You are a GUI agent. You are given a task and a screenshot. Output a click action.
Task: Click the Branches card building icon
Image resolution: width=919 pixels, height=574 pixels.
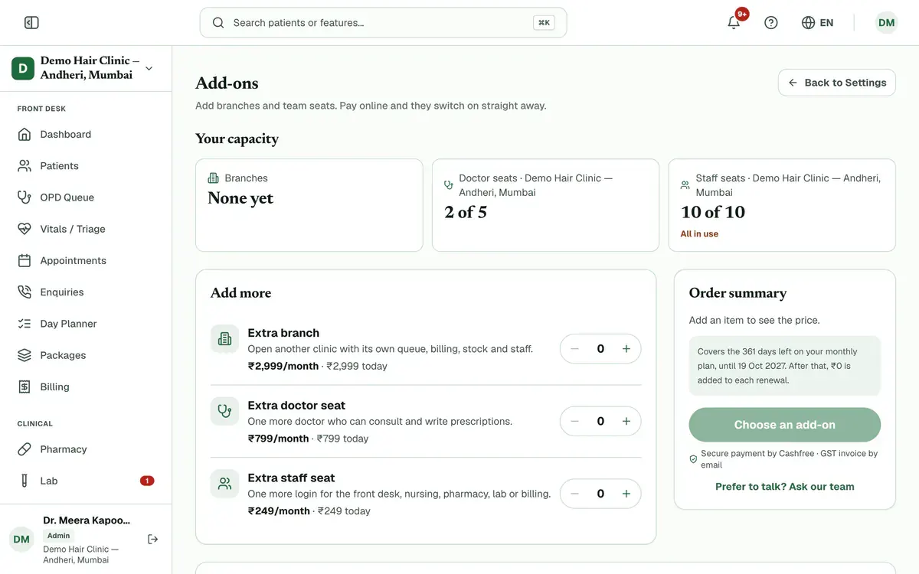214,178
